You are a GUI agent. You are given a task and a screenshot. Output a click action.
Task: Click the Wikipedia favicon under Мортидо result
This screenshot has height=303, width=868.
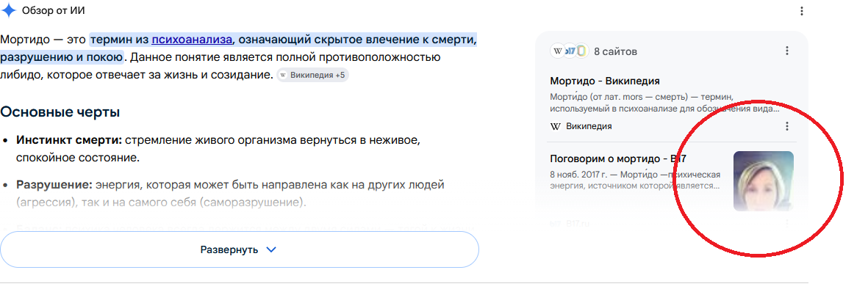(556, 127)
